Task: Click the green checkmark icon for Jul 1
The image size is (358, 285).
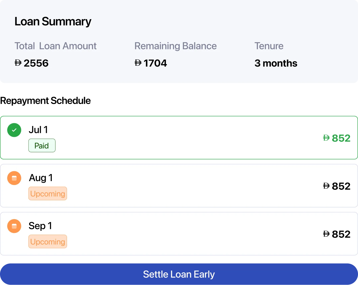Action: [14, 130]
